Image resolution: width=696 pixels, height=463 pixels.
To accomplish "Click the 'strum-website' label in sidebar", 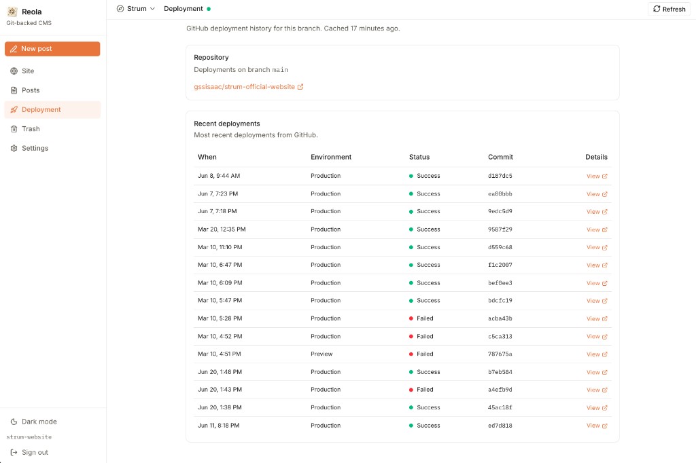I will (29, 437).
